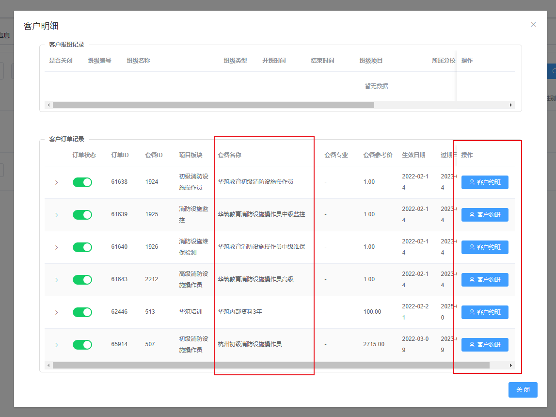Image resolution: width=556 pixels, height=417 pixels.
Task: Toggle status switch for order 62446
Action: [x=82, y=312]
